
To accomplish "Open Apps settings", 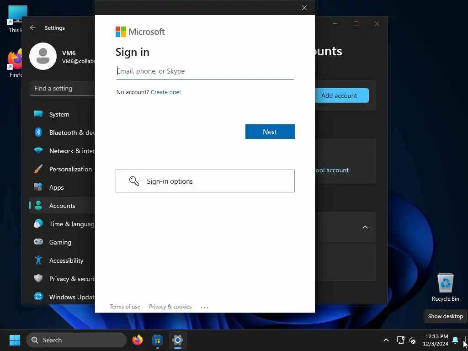I will point(62,187).
